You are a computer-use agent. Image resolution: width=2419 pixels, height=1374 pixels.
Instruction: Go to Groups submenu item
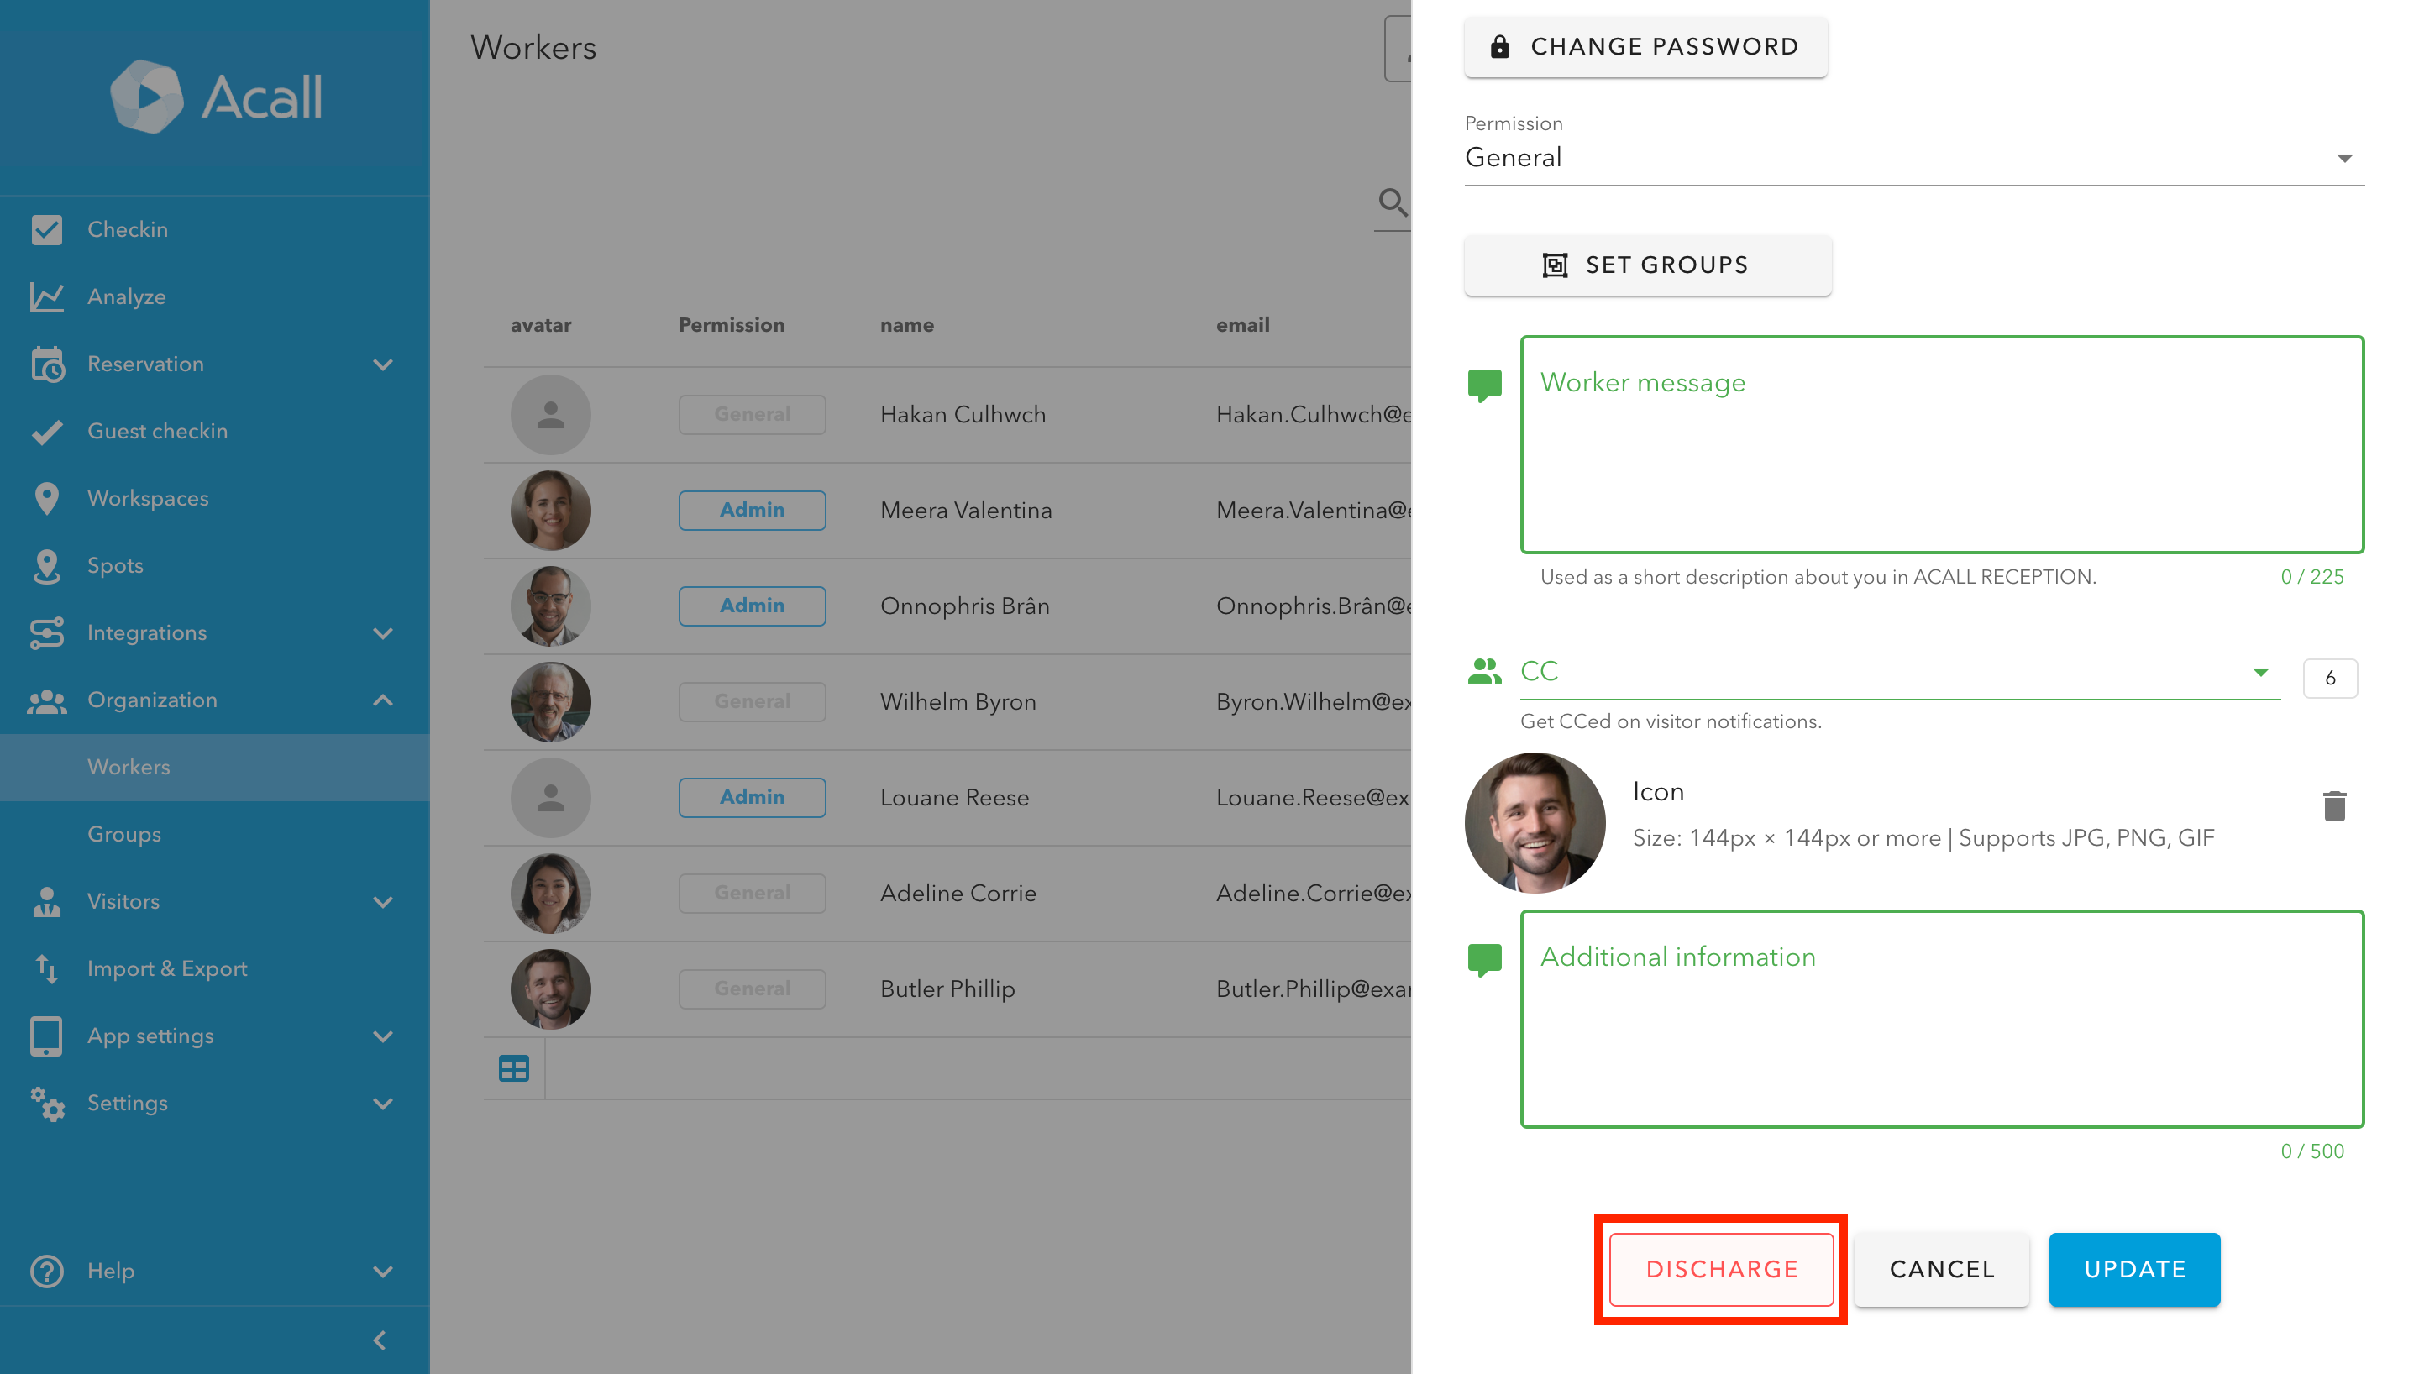coord(123,834)
